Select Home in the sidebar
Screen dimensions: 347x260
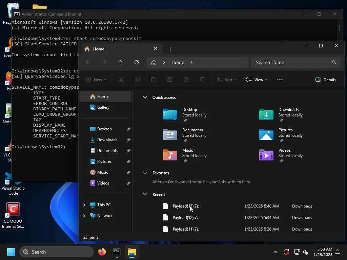click(105, 96)
